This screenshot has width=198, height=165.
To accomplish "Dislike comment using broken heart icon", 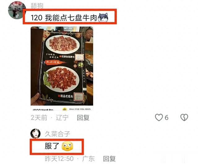I will (x=184, y=118).
